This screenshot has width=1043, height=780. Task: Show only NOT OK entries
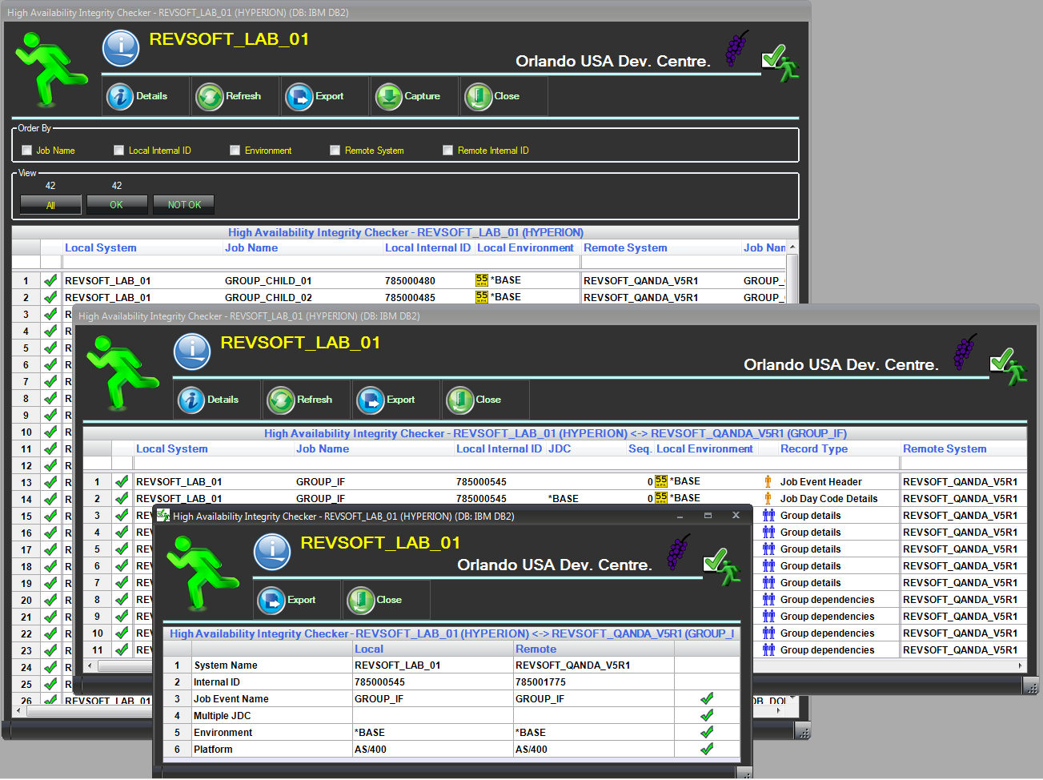point(184,205)
